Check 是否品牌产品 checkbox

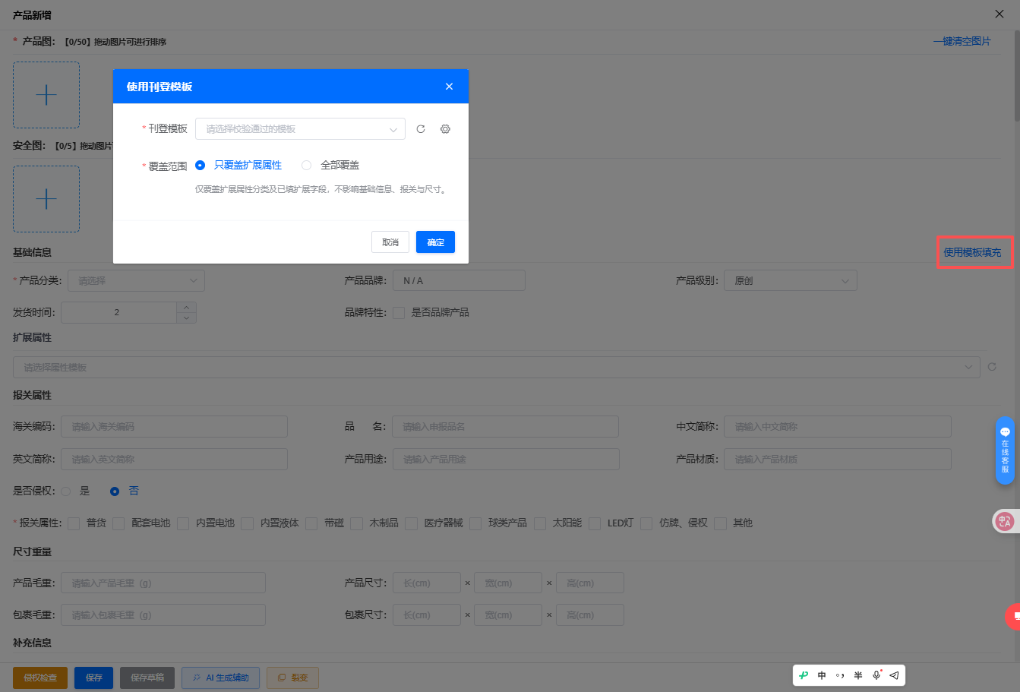tap(399, 313)
